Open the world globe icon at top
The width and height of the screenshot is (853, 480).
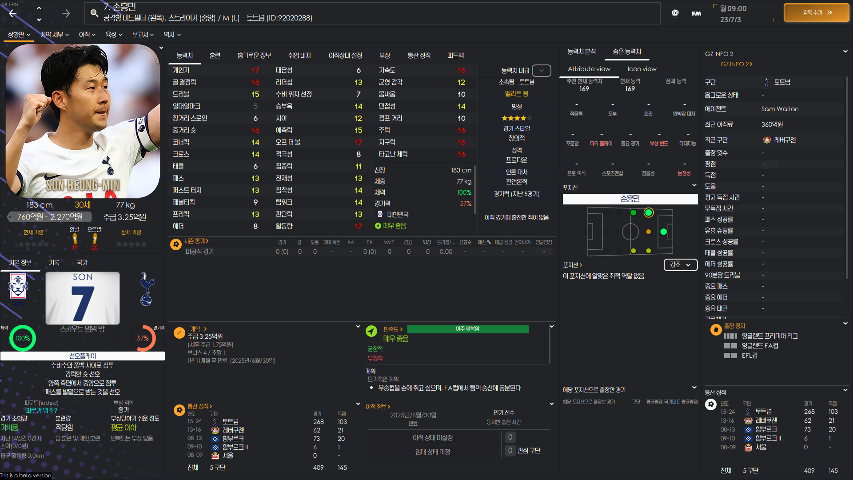[675, 13]
